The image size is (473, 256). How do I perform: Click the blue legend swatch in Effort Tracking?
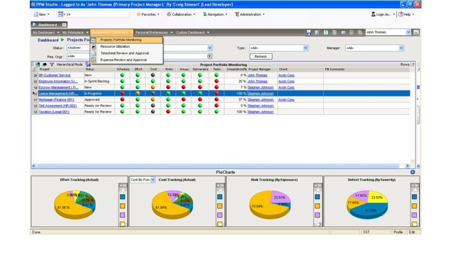coord(123,196)
